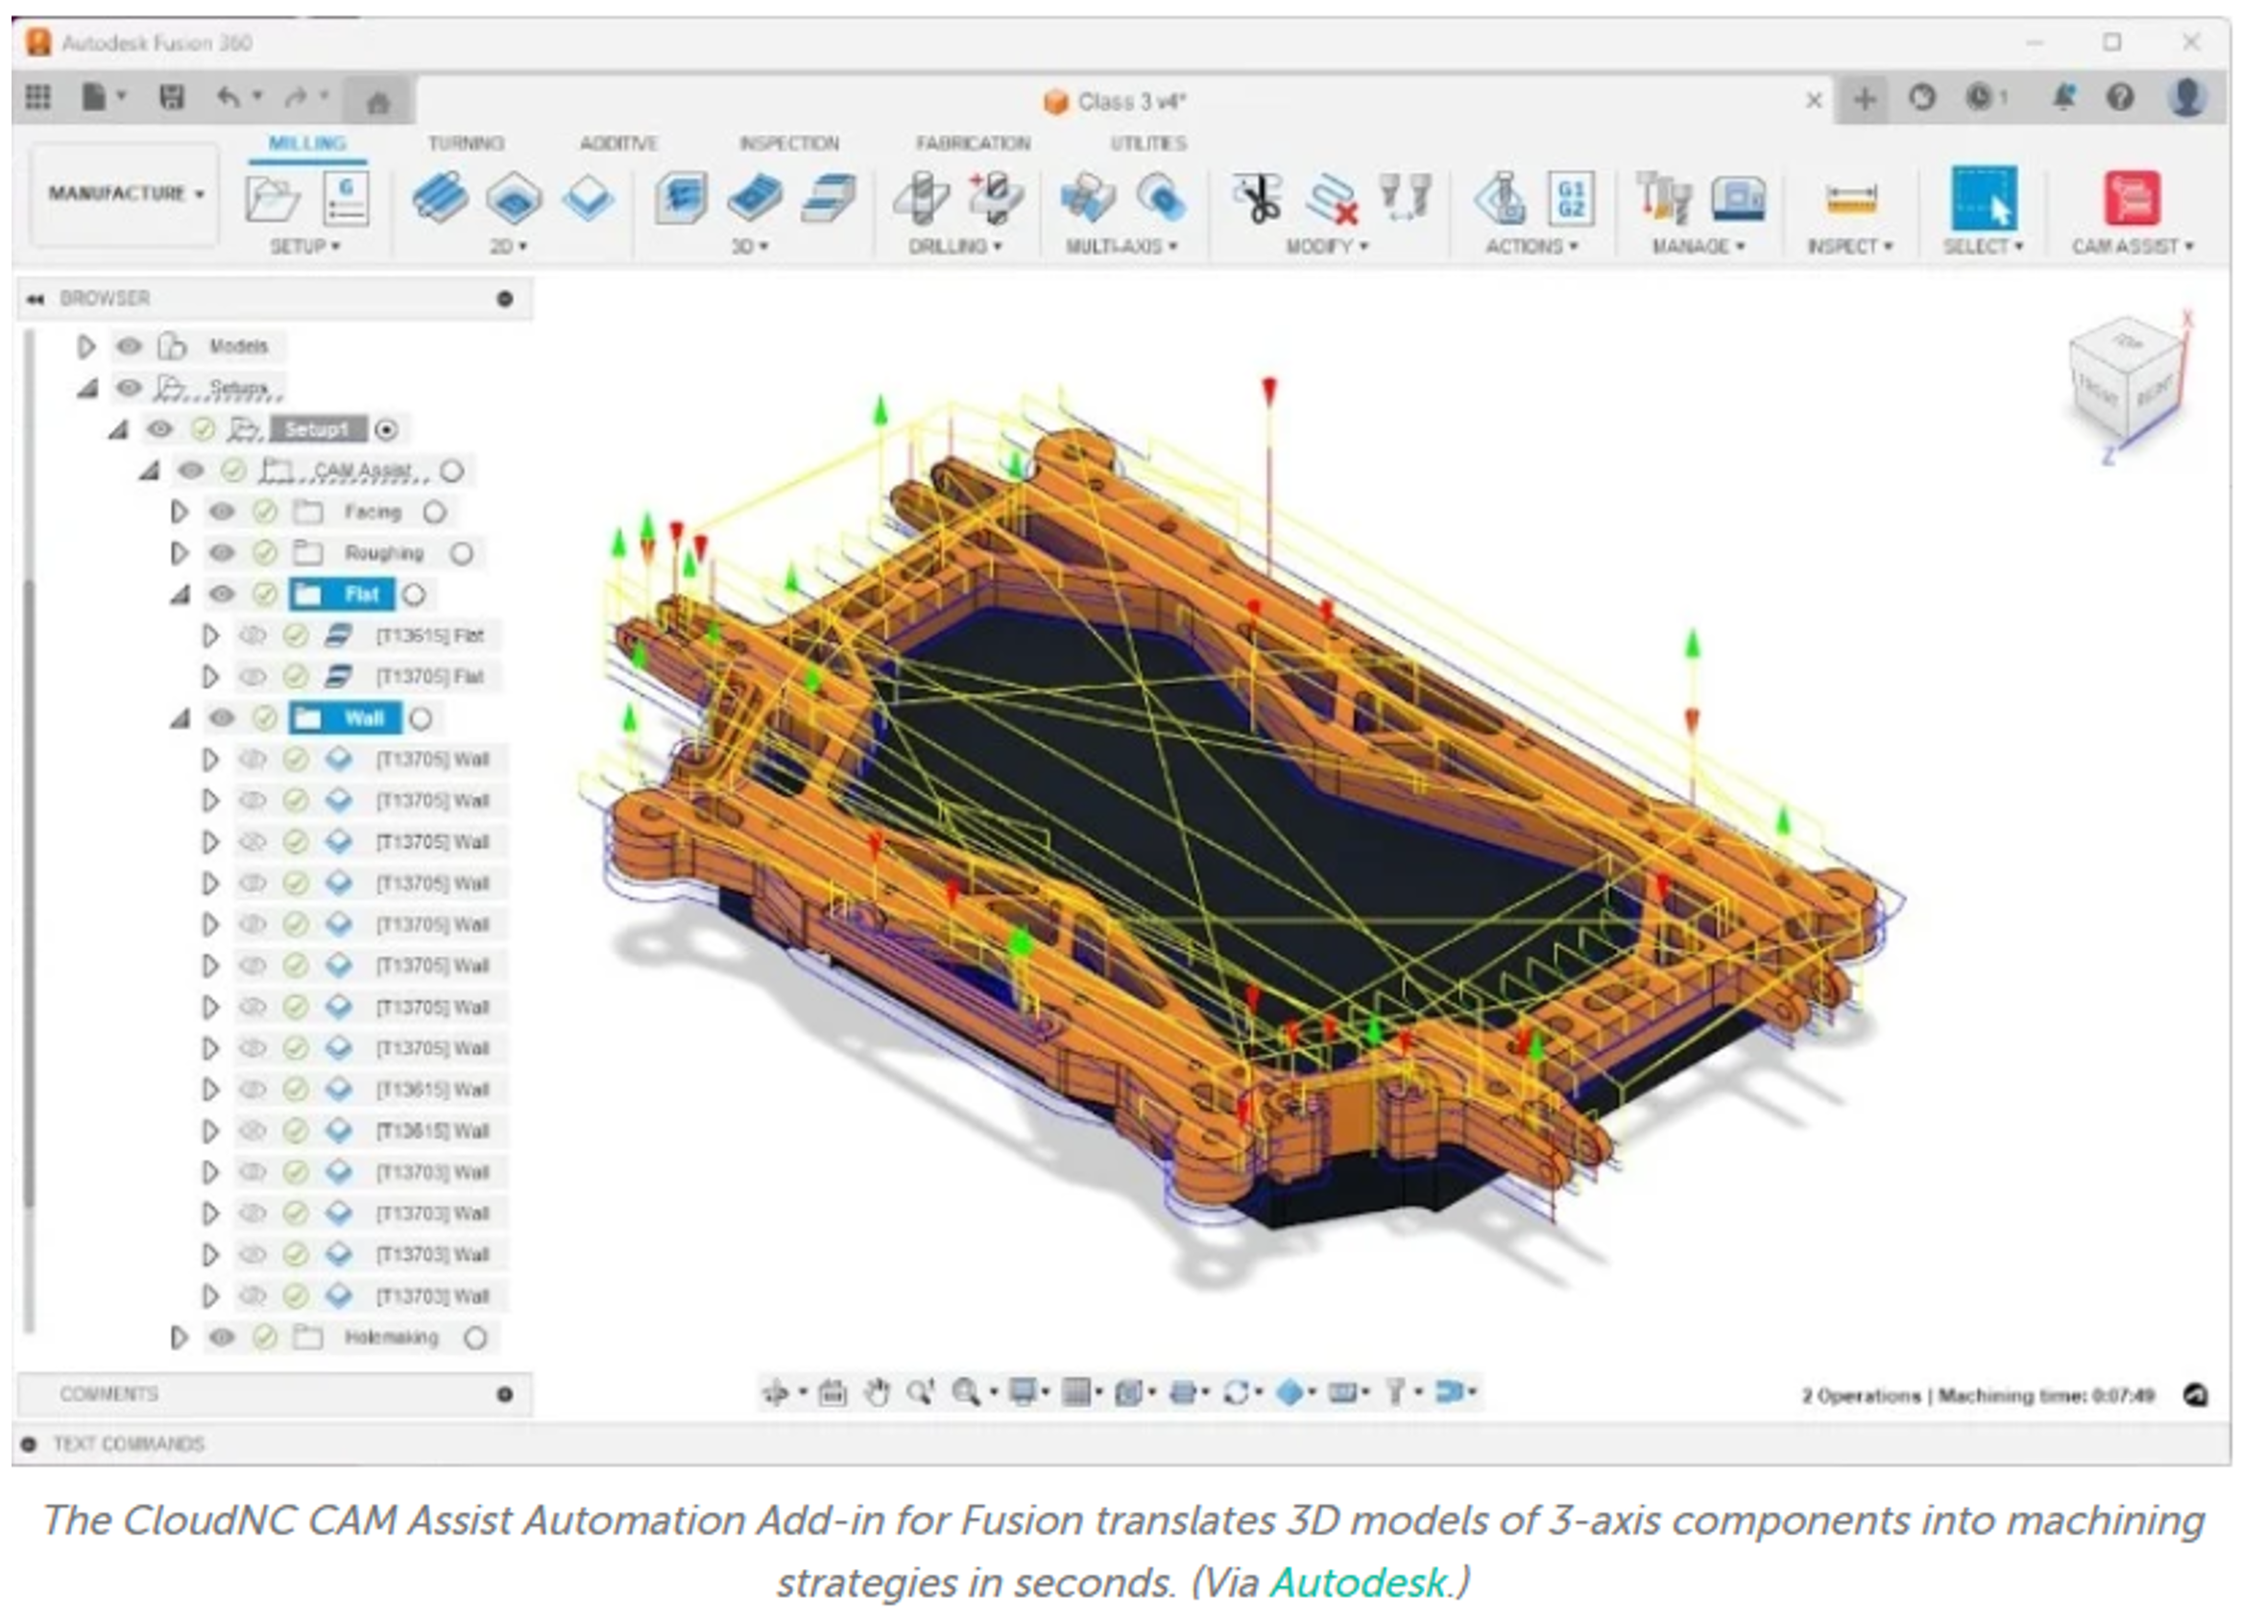2242x1617 pixels.
Task: Open the INSPECT menu label
Action: (1849, 245)
